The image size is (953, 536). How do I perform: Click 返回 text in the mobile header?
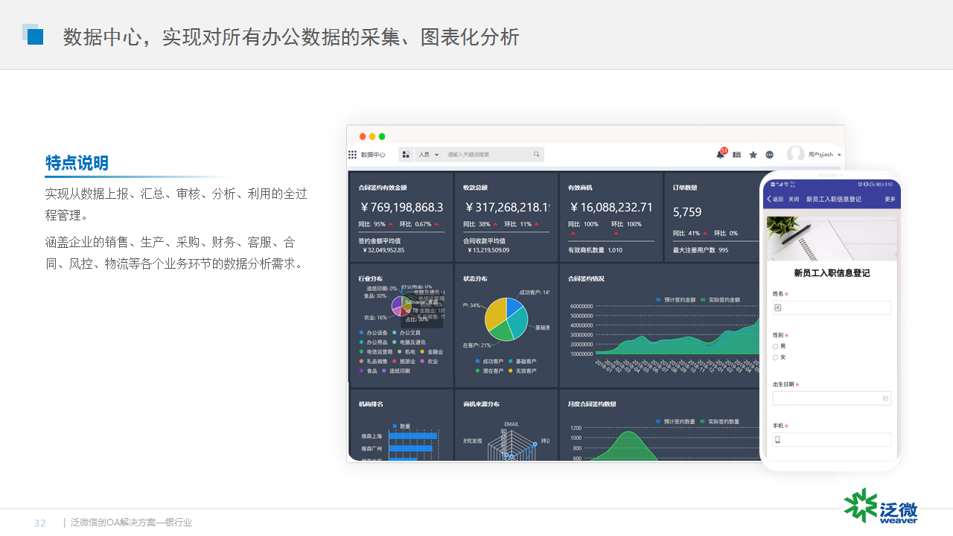point(778,200)
